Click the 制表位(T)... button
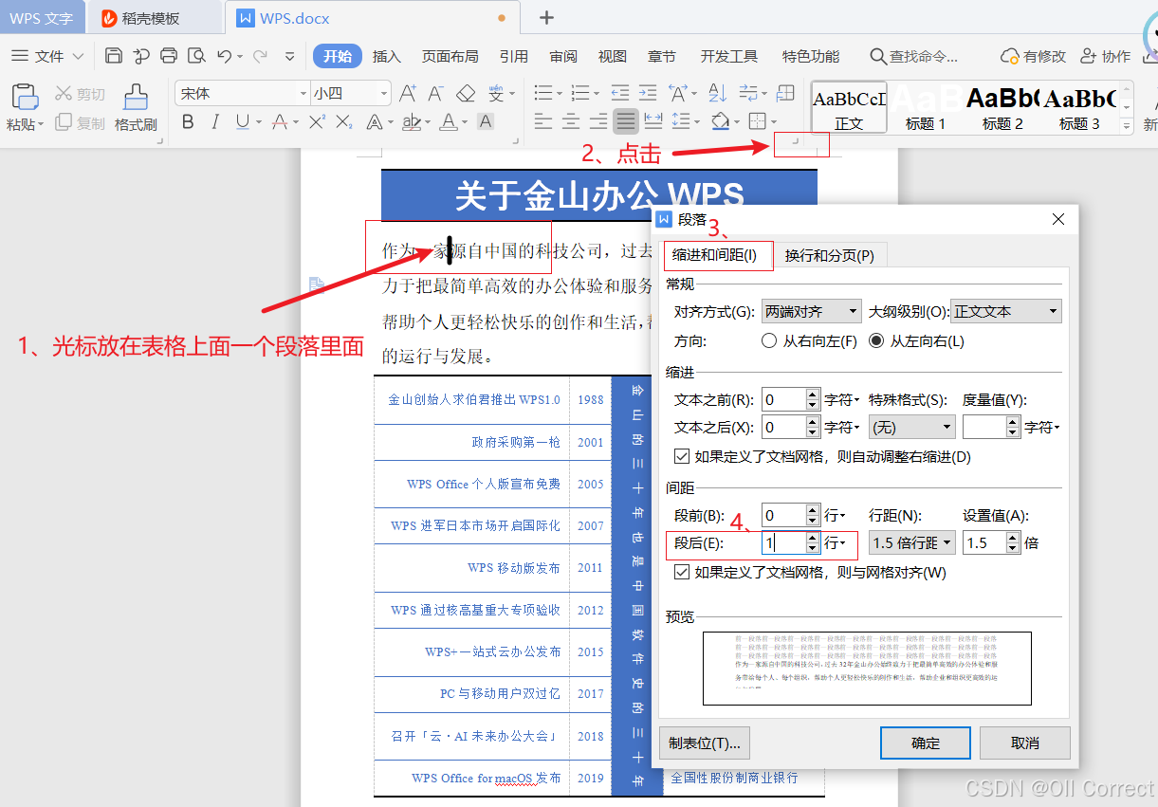Screen dimensions: 1158x807 [704, 743]
